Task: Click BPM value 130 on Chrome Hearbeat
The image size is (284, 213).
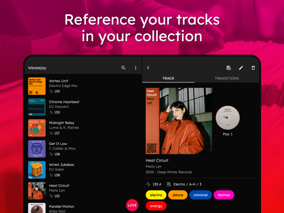Action: (57, 113)
